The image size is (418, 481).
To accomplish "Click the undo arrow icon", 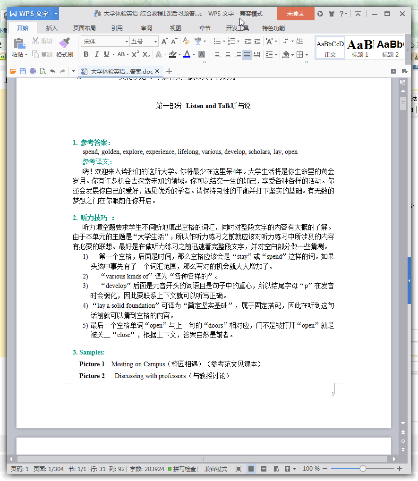I will pos(53,71).
